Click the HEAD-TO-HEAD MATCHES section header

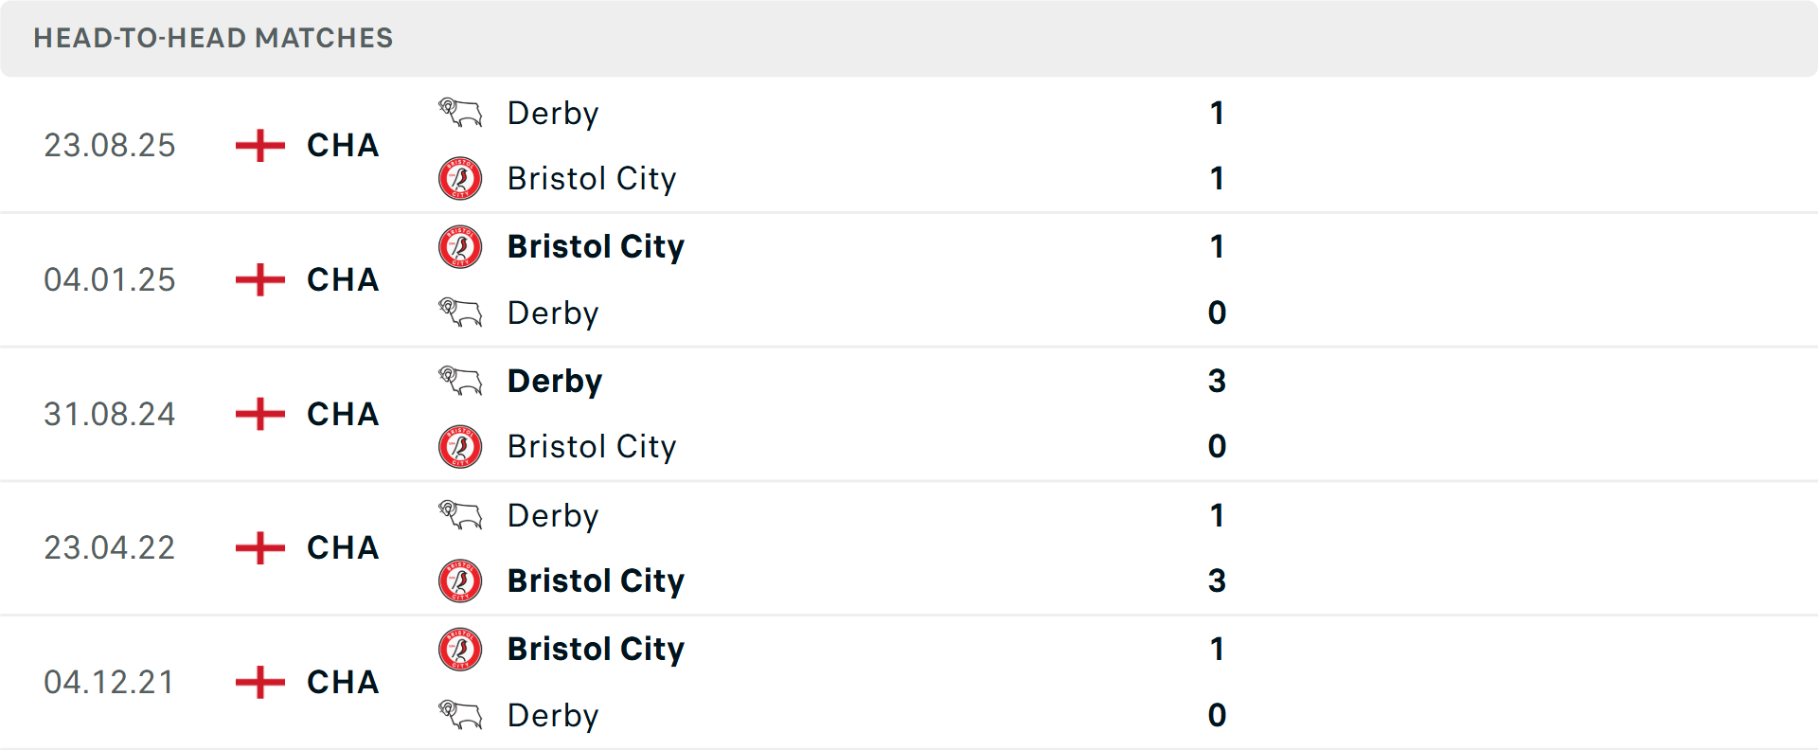pyautogui.click(x=212, y=39)
